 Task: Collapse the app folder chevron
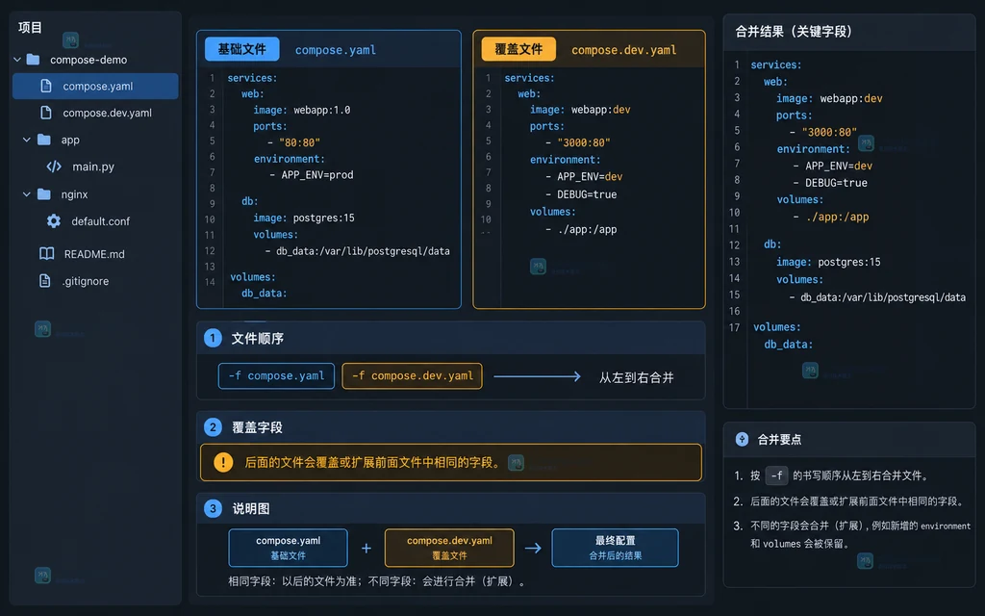click(27, 140)
